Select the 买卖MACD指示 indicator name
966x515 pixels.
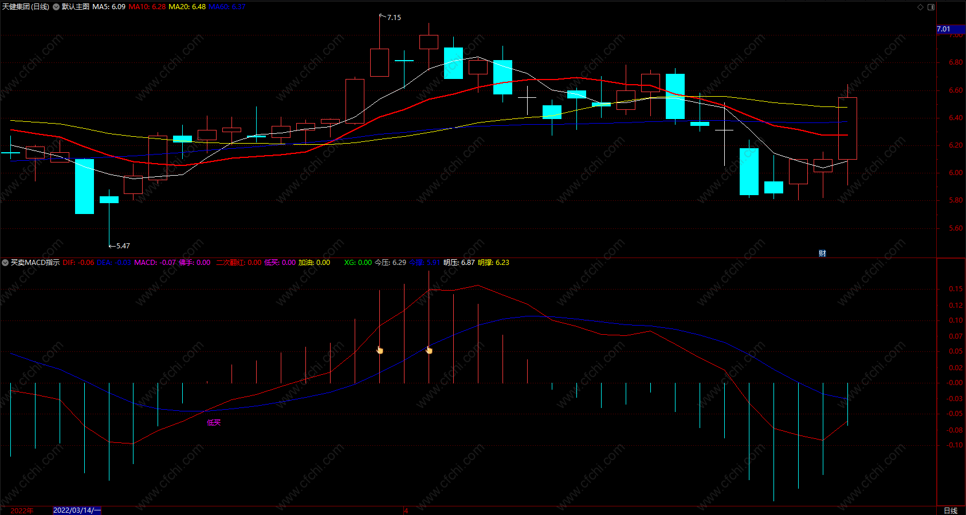pyautogui.click(x=35, y=263)
